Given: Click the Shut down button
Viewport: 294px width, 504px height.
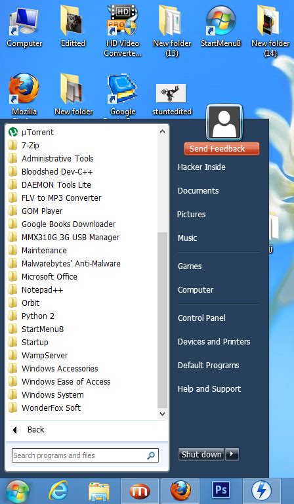Looking at the screenshot, I should 201,455.
